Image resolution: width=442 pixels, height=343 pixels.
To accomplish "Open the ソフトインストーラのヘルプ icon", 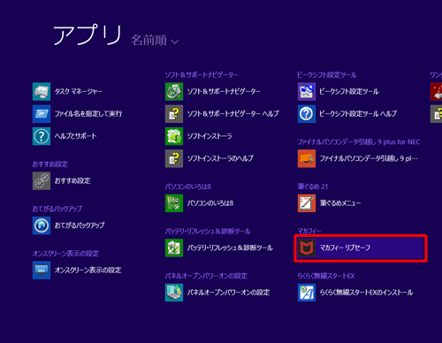I will coord(174,158).
